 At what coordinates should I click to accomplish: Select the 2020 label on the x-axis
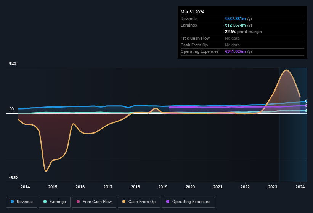pos(190,187)
